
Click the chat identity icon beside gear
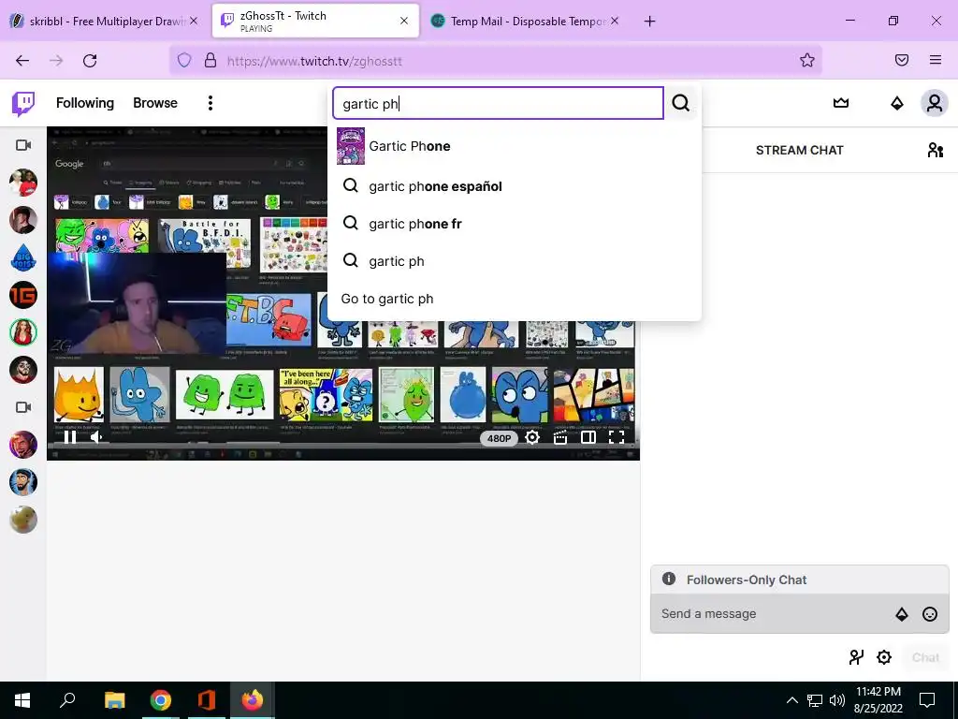coord(857,657)
